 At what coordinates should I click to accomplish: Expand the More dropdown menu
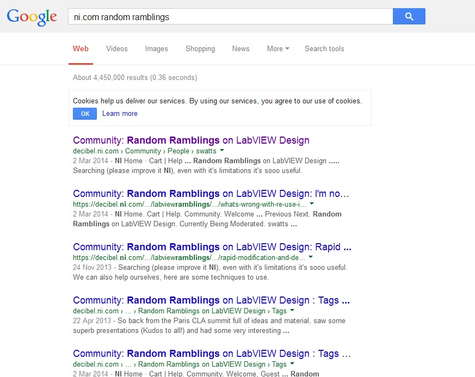click(278, 49)
